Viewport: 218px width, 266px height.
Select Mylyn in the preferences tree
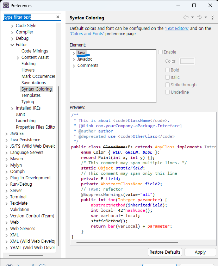tap(16, 165)
